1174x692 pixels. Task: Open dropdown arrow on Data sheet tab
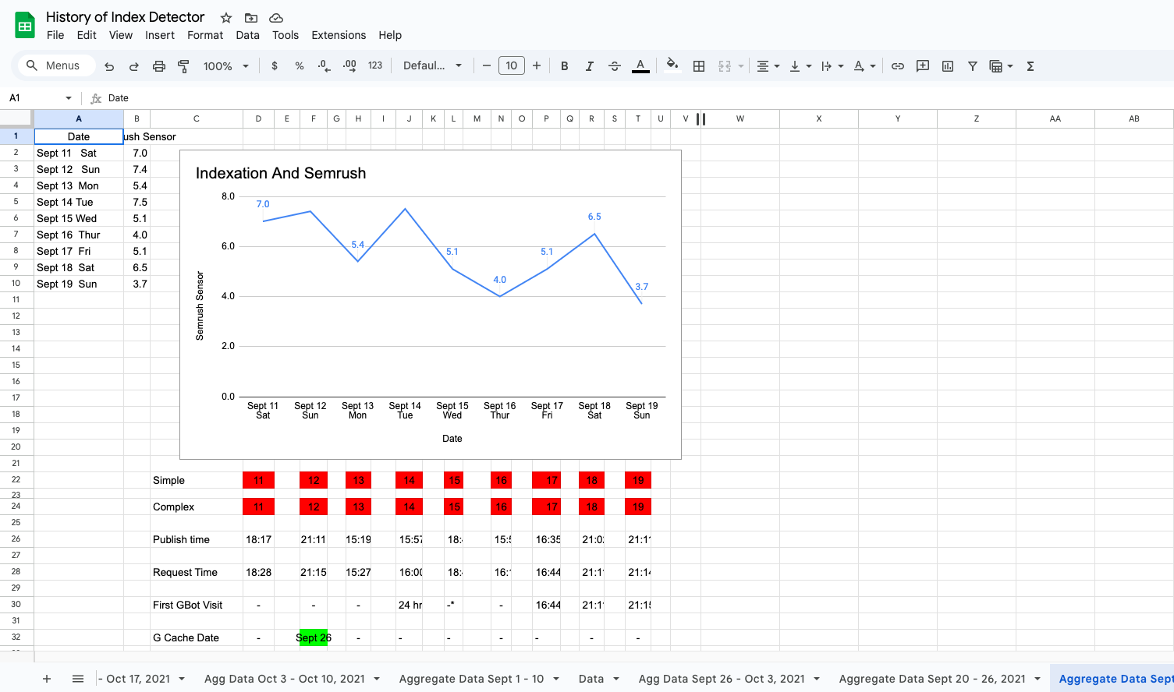coord(616,679)
